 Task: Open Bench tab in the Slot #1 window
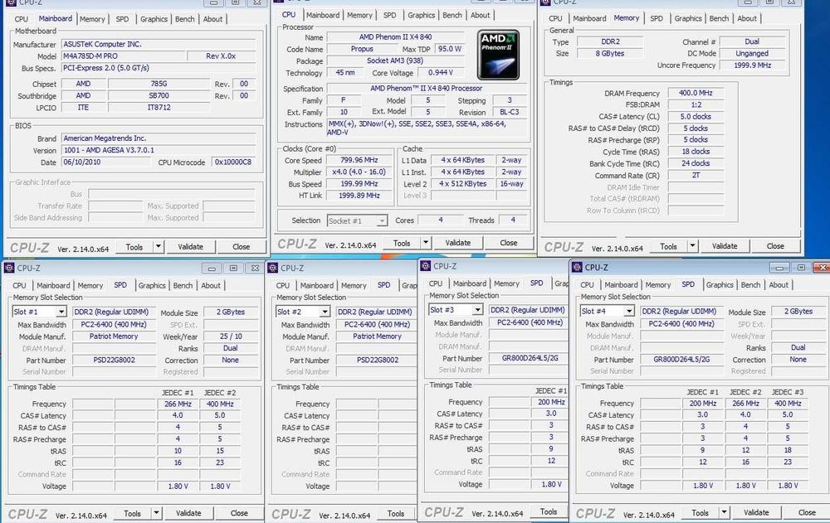[183, 286]
